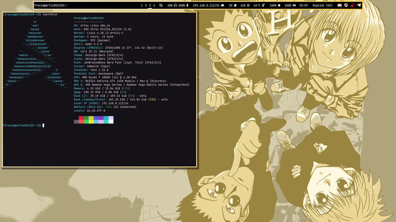
Task: Click the purple swatch in top row
Action: [101, 118]
